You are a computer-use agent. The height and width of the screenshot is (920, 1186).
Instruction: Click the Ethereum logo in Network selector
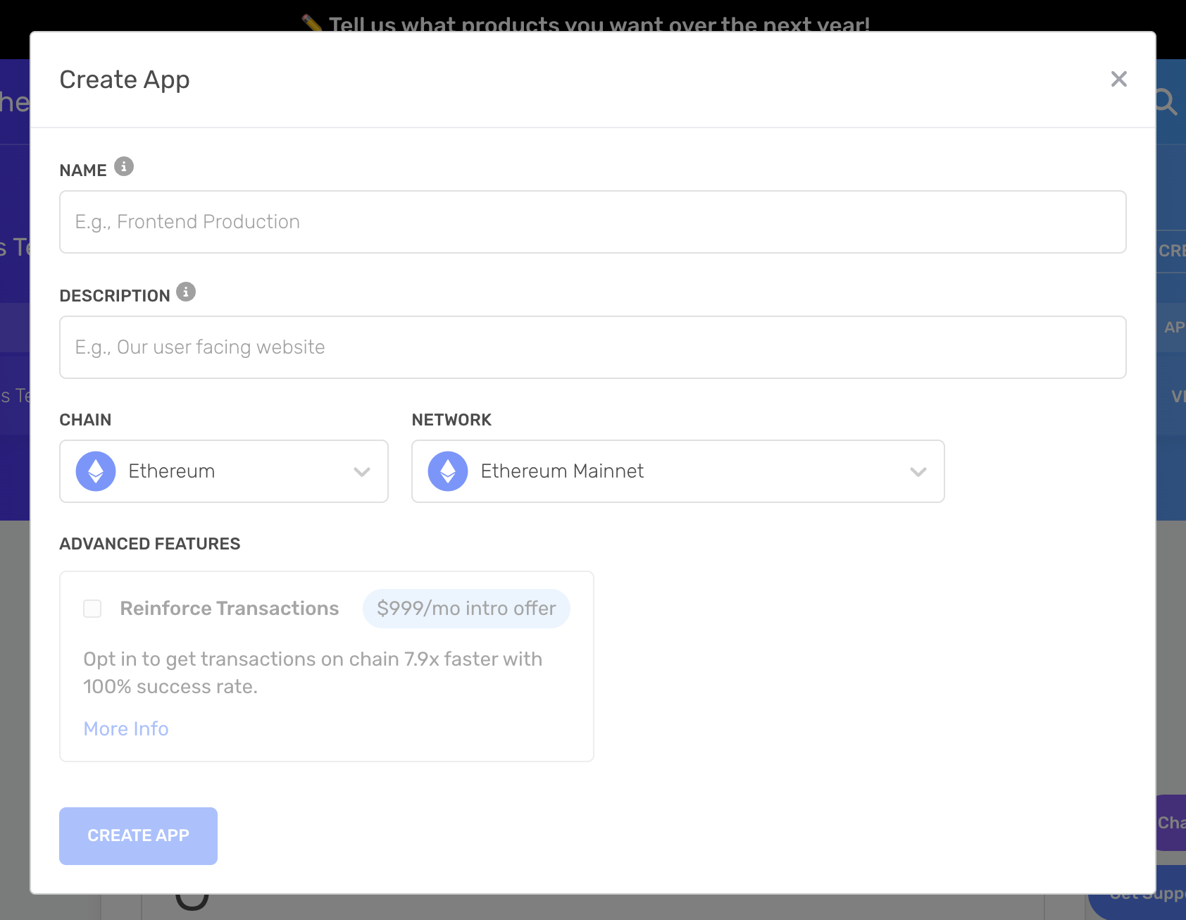click(x=448, y=471)
